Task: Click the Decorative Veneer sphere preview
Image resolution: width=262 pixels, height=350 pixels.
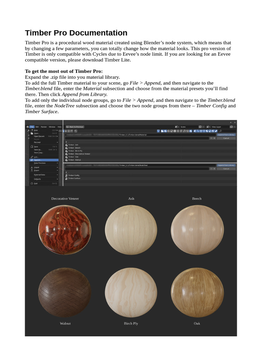Action: [65, 230]
